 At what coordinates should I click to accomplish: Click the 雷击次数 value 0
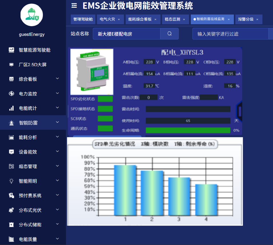(149, 97)
